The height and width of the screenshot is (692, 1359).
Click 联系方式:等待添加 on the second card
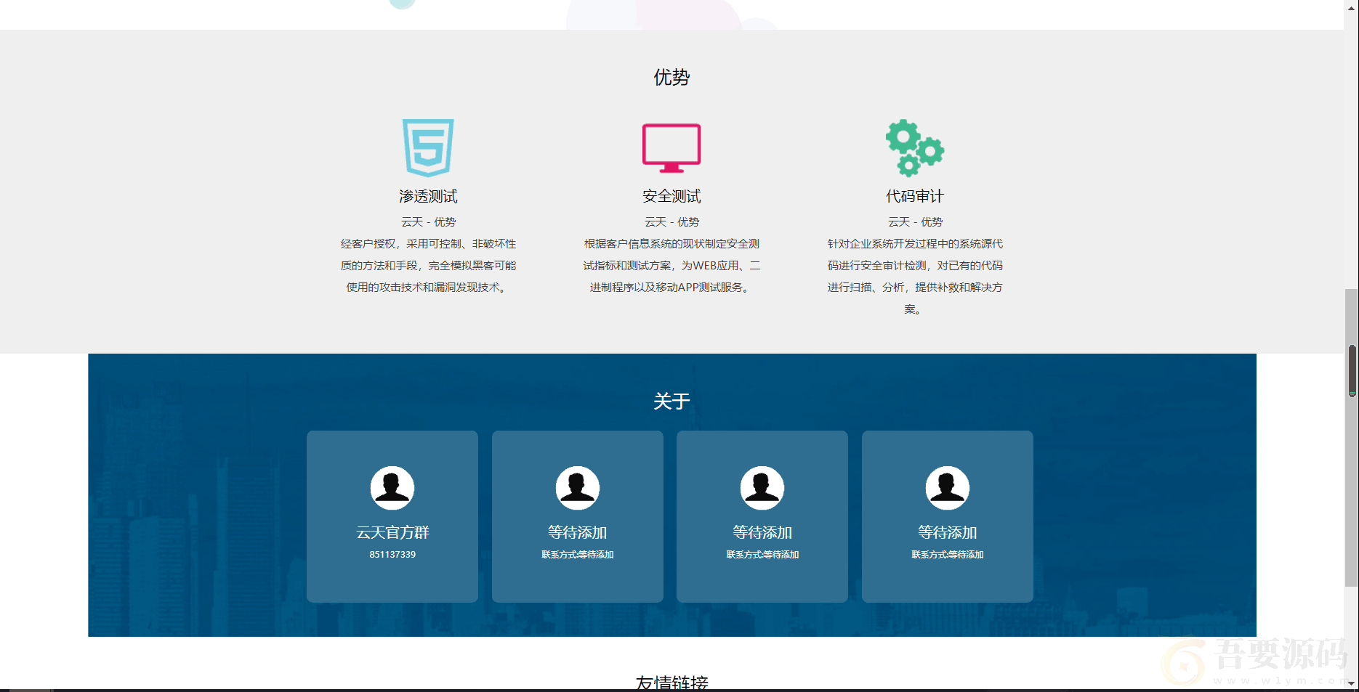tap(578, 555)
